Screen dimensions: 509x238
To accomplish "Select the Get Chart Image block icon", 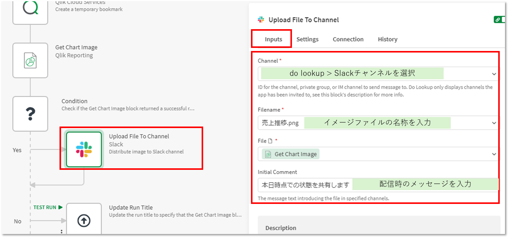I will 30,60.
